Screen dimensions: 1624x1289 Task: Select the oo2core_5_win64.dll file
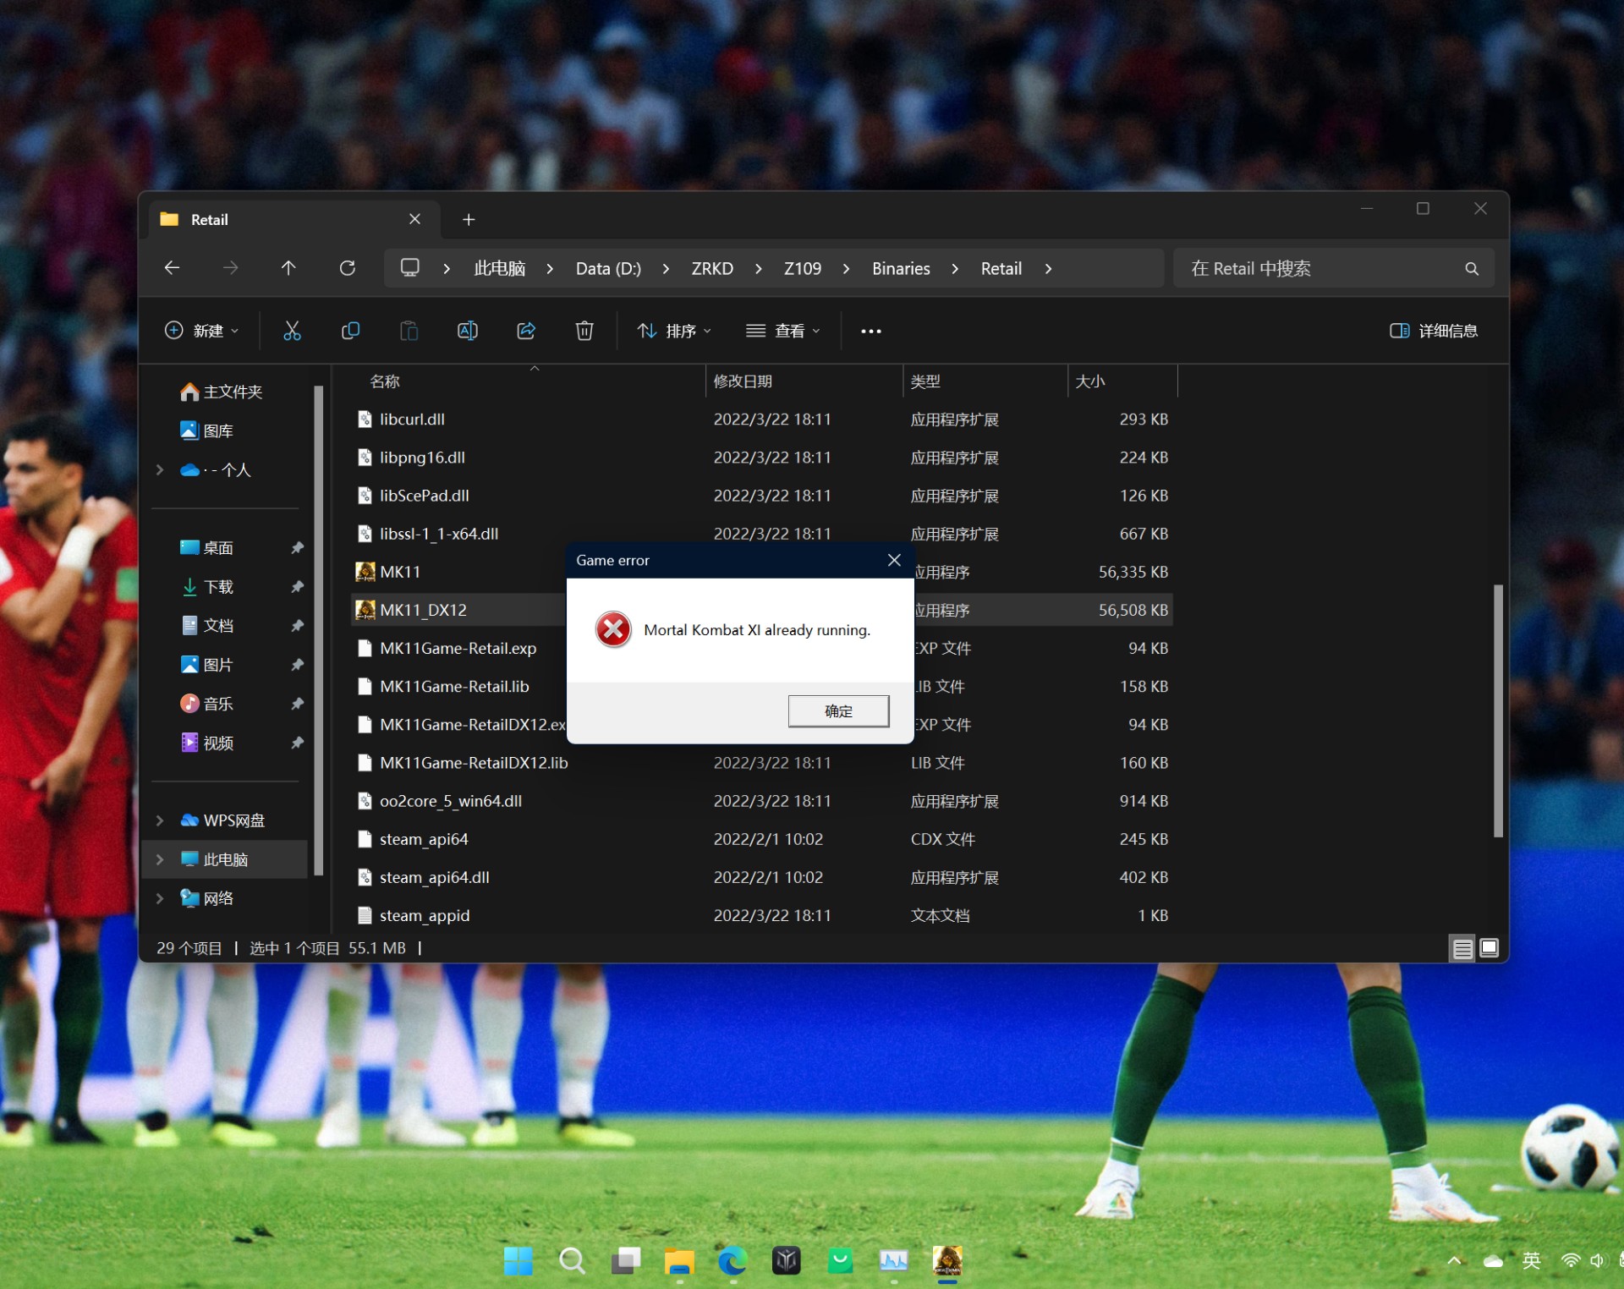761,801
